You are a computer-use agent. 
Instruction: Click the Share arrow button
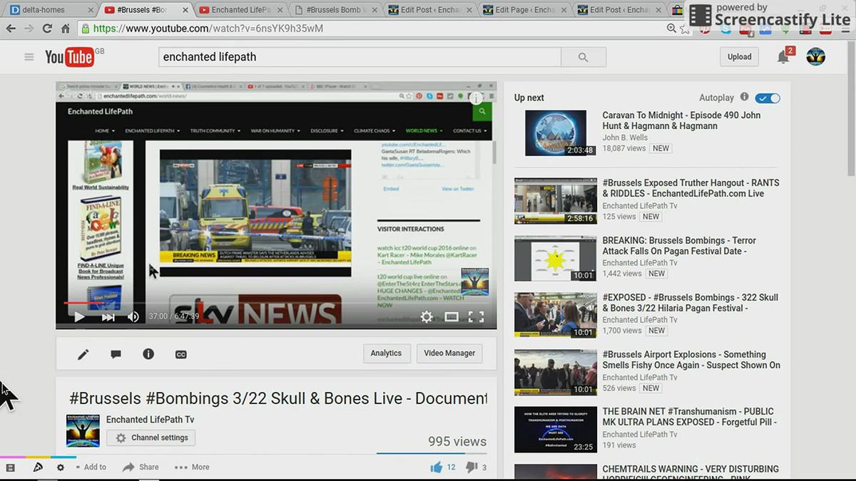tap(141, 467)
